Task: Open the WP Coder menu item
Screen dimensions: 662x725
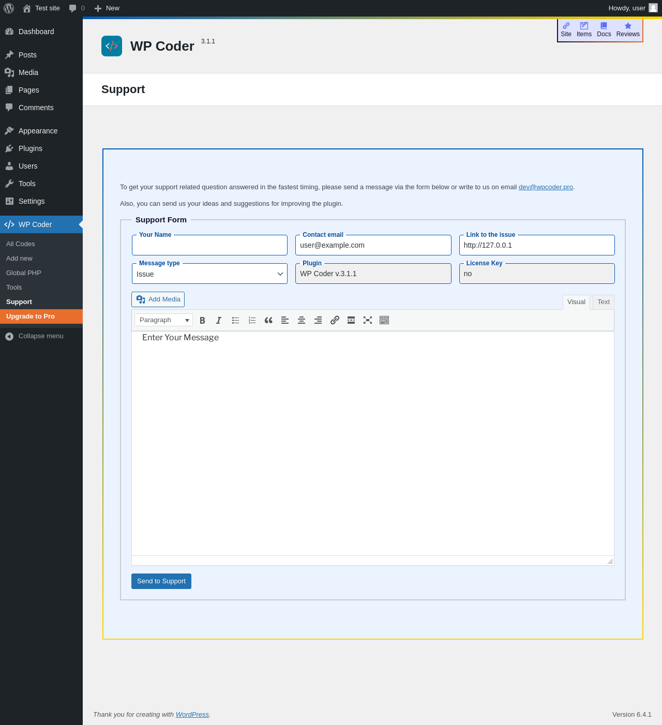Action: [x=41, y=224]
